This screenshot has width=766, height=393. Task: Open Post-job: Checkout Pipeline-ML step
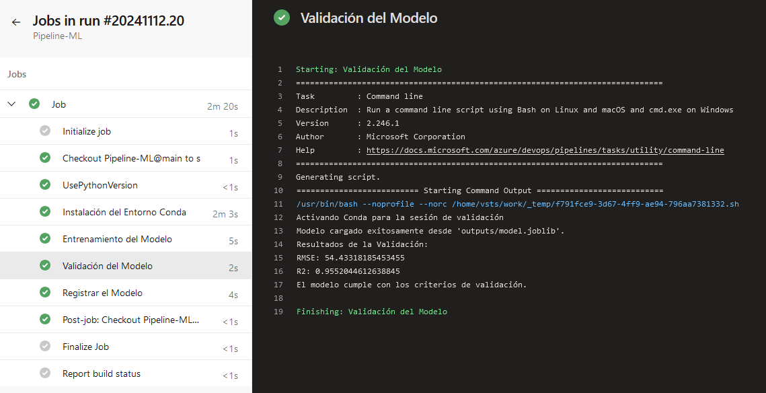click(130, 320)
